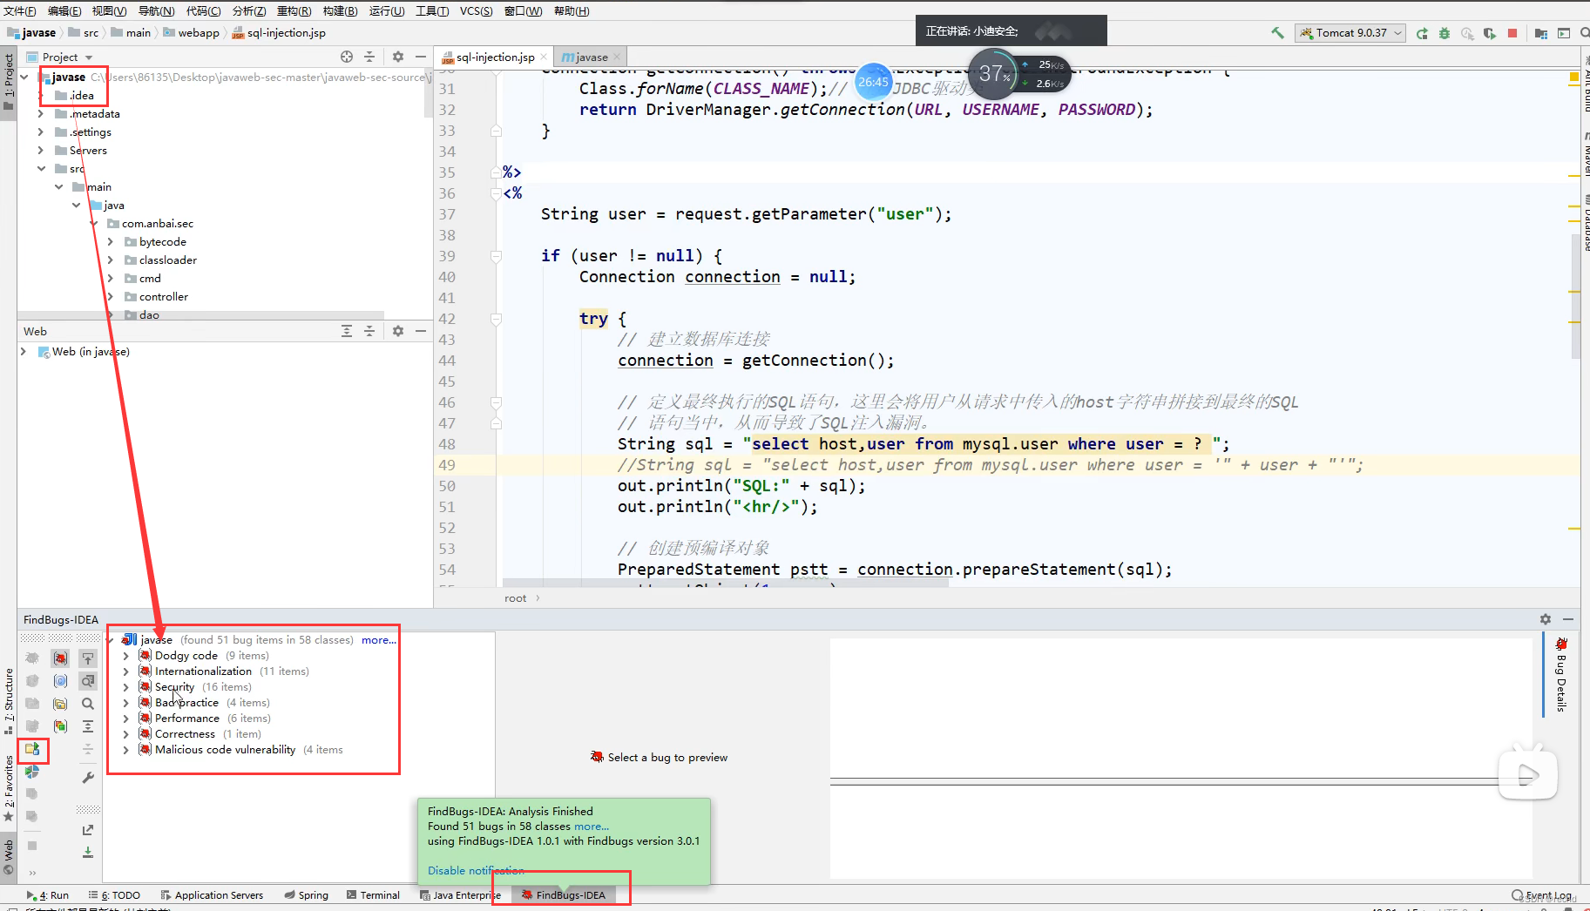Click the editor vertical scrollbar
Viewport: 1590px width, 911px height.
coord(1575,296)
